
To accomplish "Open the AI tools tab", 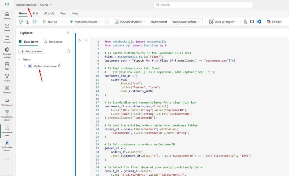I will pyautogui.click(x=49, y=14).
